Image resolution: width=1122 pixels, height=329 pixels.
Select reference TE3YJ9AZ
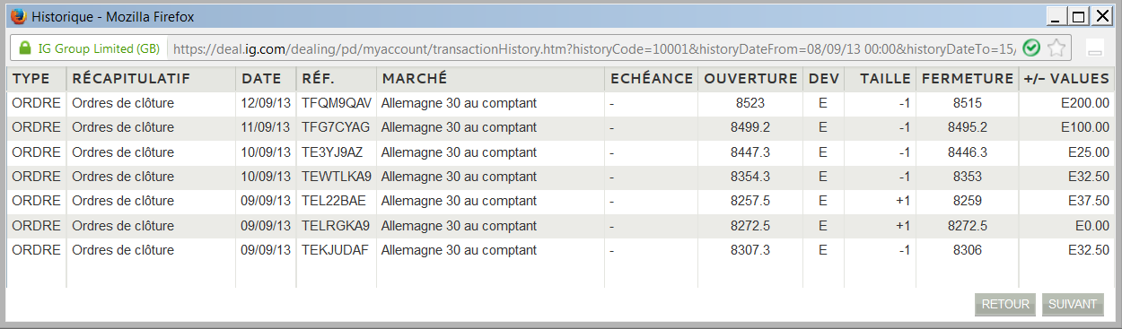332,152
